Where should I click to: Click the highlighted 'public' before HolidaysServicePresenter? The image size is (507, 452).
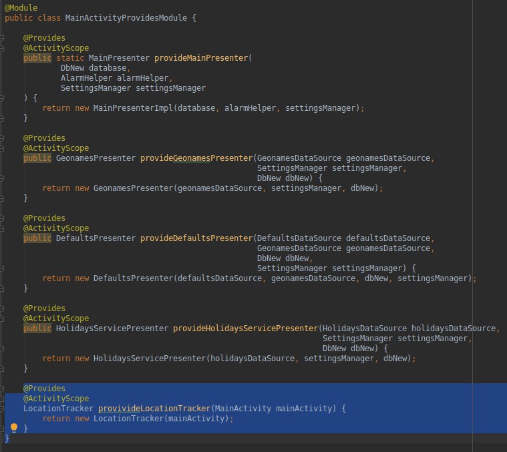click(x=37, y=328)
